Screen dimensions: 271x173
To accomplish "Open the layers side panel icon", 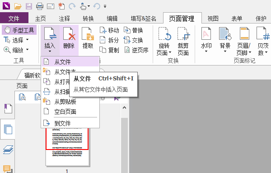I will click(x=8, y=150).
